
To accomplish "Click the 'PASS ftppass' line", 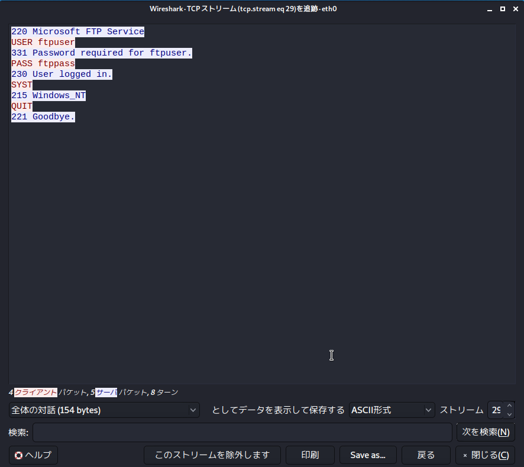I will pyautogui.click(x=43, y=63).
